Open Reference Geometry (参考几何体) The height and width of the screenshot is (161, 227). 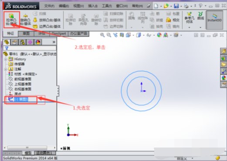coord(190,18)
